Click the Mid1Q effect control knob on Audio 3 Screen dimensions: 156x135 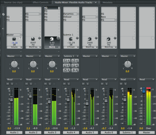(x=52, y=39)
